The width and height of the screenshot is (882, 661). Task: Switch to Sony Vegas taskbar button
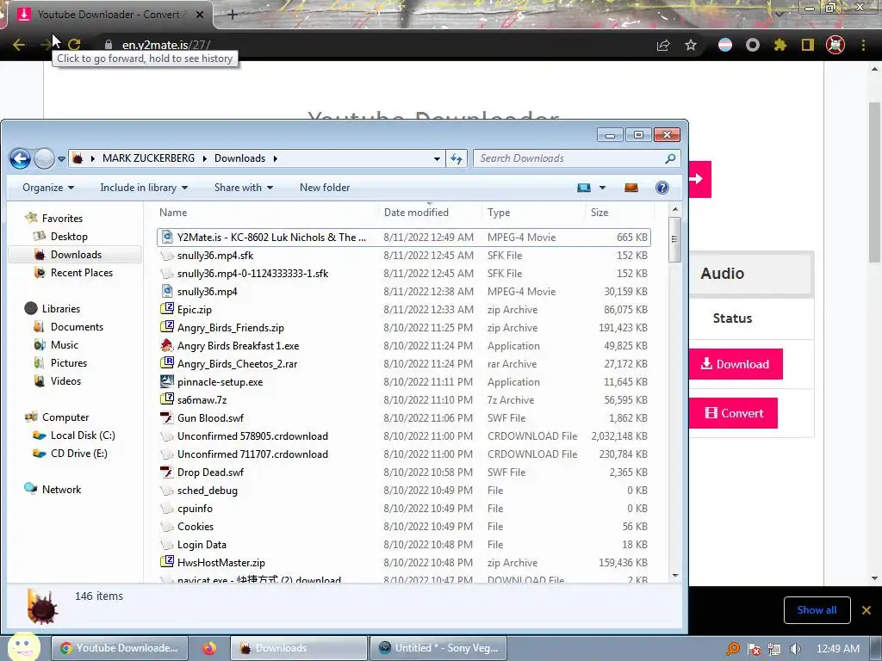(x=438, y=648)
